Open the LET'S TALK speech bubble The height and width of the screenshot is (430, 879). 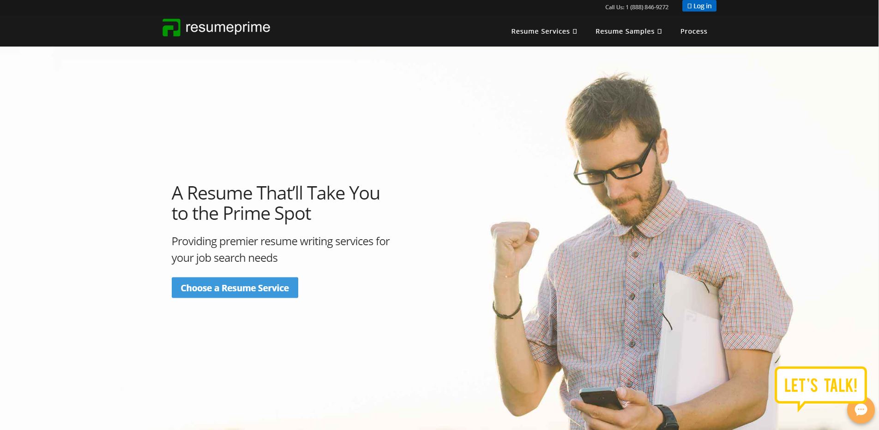(x=820, y=386)
